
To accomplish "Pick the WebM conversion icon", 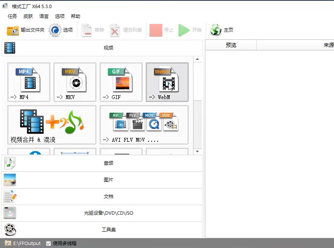I will click(x=167, y=82).
